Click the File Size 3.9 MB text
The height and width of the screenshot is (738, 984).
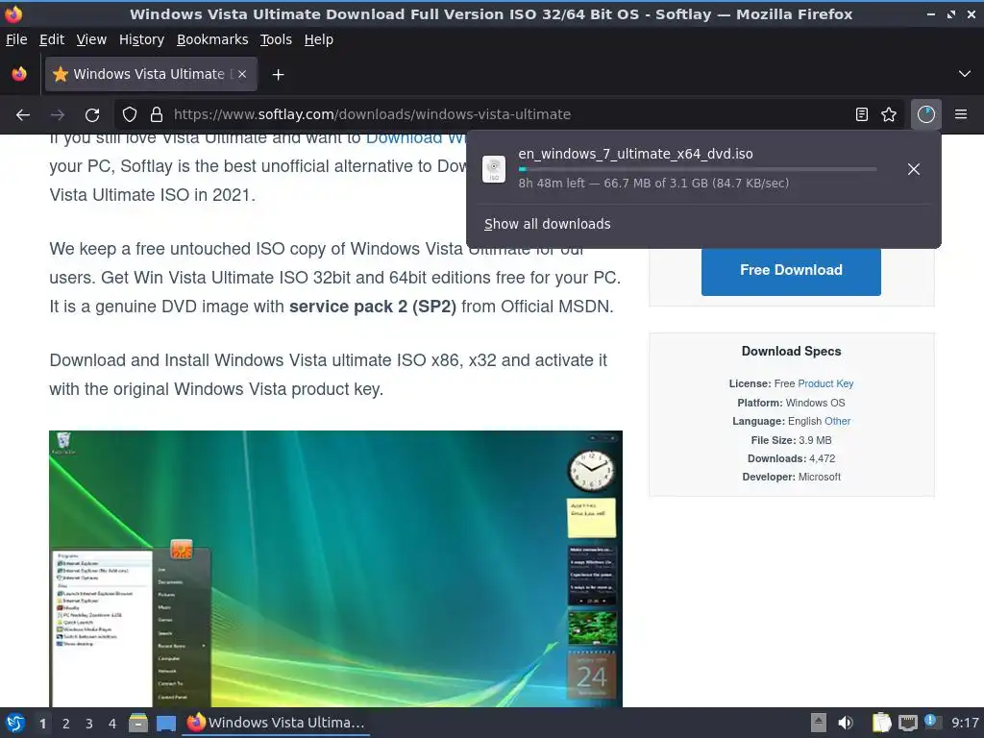point(791,440)
